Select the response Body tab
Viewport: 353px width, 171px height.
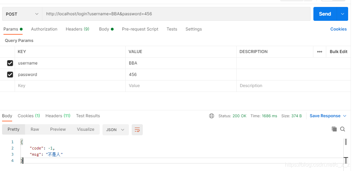tap(7, 116)
